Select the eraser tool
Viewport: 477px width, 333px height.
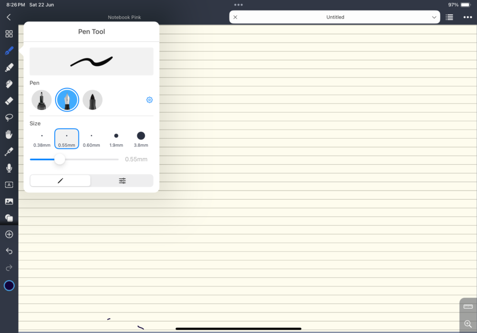tap(9, 101)
